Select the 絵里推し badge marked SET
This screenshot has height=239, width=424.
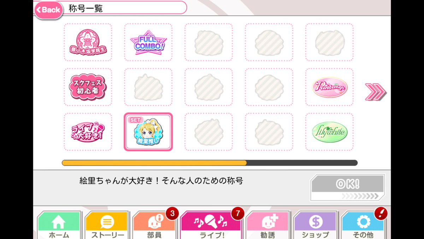pyautogui.click(x=148, y=132)
